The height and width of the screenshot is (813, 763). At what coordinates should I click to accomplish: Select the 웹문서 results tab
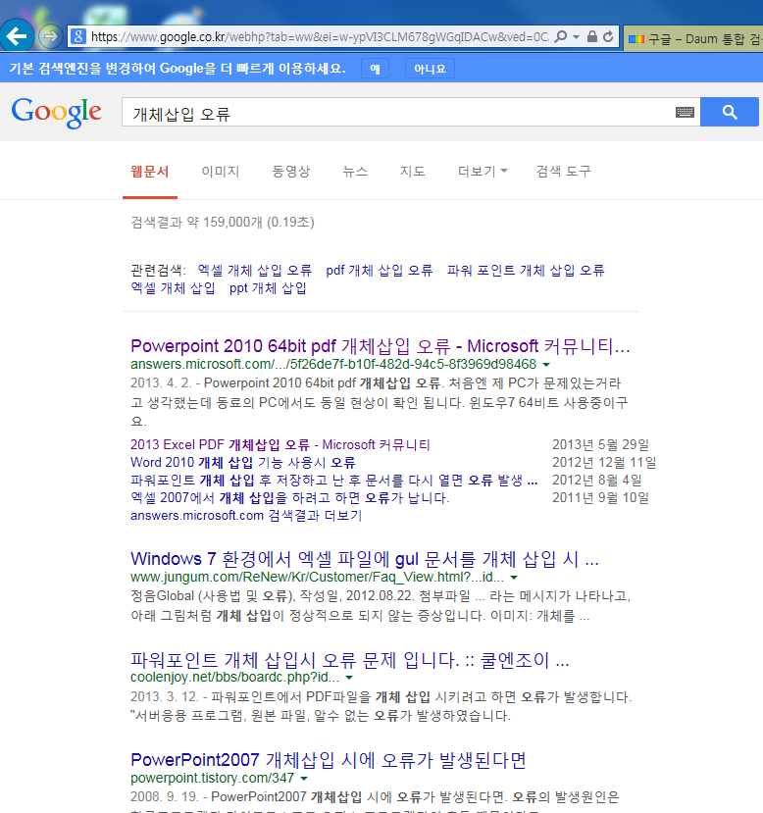[x=150, y=172]
